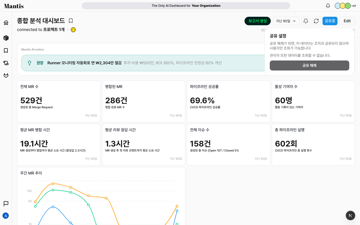The image size is (360, 225).
Task: Open the flag icon in sidebar
Action: (x=6, y=203)
